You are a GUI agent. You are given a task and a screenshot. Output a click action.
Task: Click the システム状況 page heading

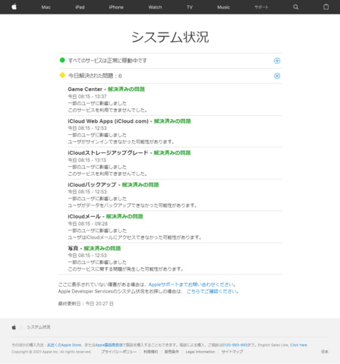[x=170, y=37]
